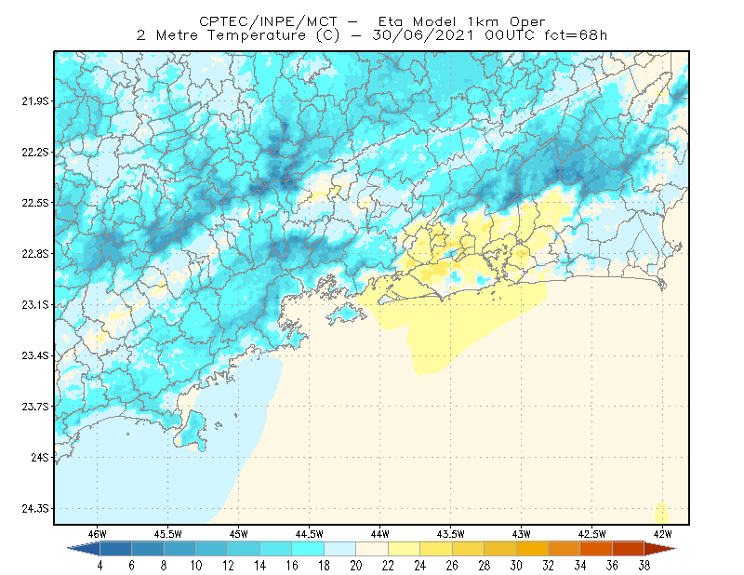Click the 43.5W longitude axis label
The image size is (744, 575).
(450, 534)
